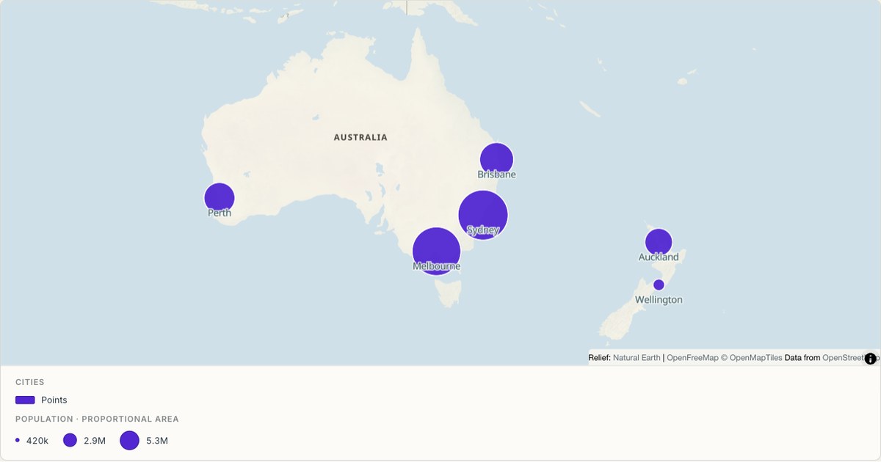
Task: Click the Points legend color swatch
Action: (25, 400)
